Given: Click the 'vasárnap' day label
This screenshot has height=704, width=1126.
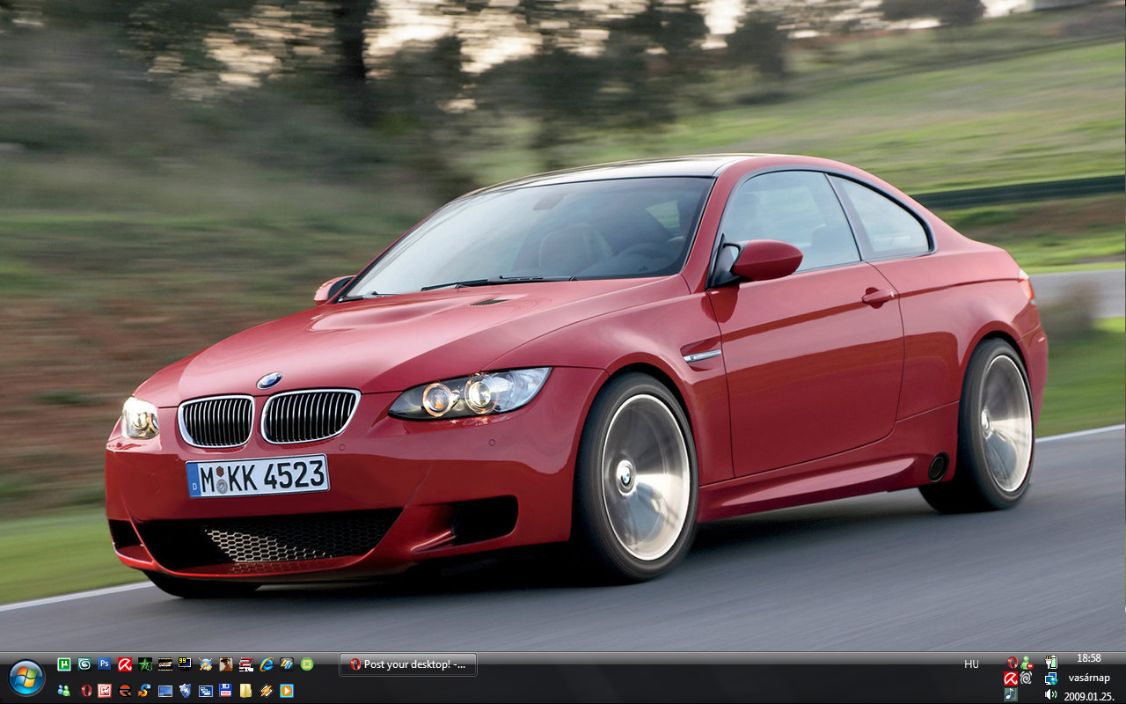Looking at the screenshot, I should [1089, 678].
